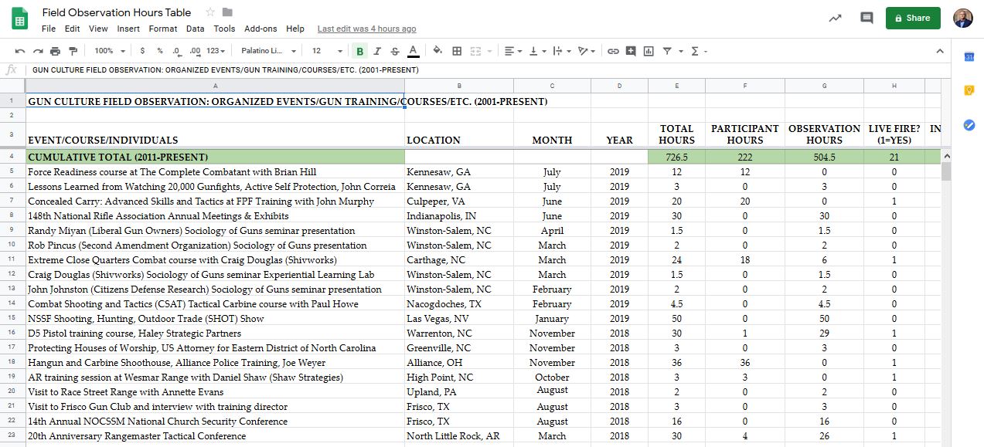Screen dimensions: 984x447
Task: Click the undo arrow in toolbar
Action: 20,51
